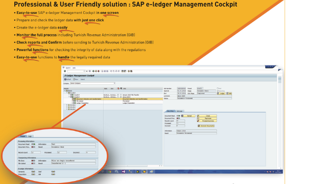The image size is (327, 184).
Task: Open the Company dropdown list
Action: tap(114, 83)
